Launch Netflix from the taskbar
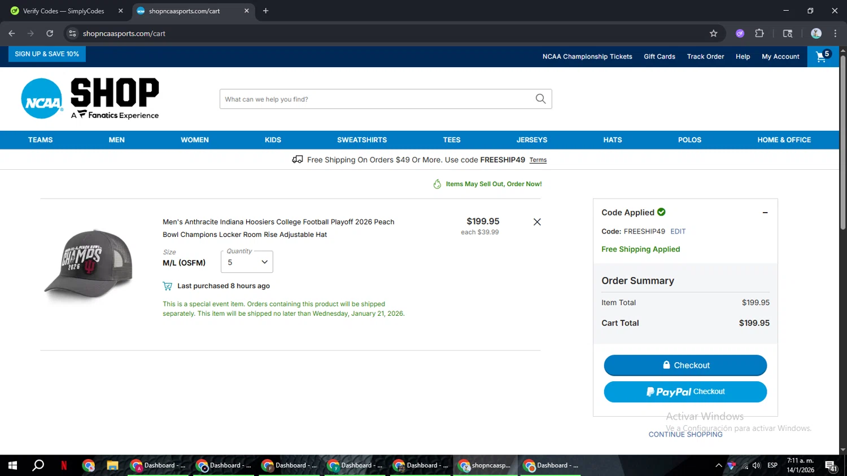 click(64, 465)
